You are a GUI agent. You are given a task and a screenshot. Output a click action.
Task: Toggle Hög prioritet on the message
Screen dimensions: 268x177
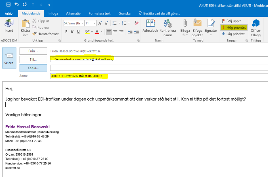point(234,27)
